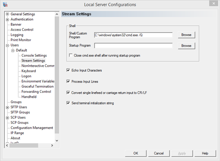Viewport: 220px width, 161px height.
Task: Open the Access Control page
Action: 22,30
